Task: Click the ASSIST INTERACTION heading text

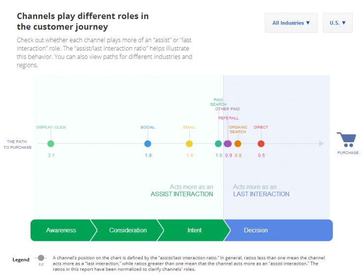Action: [x=181, y=194]
